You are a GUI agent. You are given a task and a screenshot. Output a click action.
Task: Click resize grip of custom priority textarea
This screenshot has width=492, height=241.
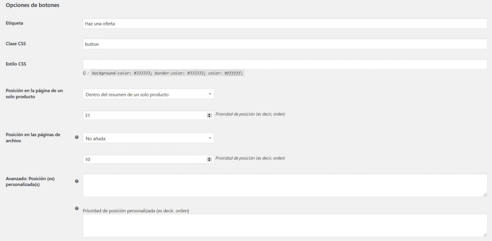point(485,235)
